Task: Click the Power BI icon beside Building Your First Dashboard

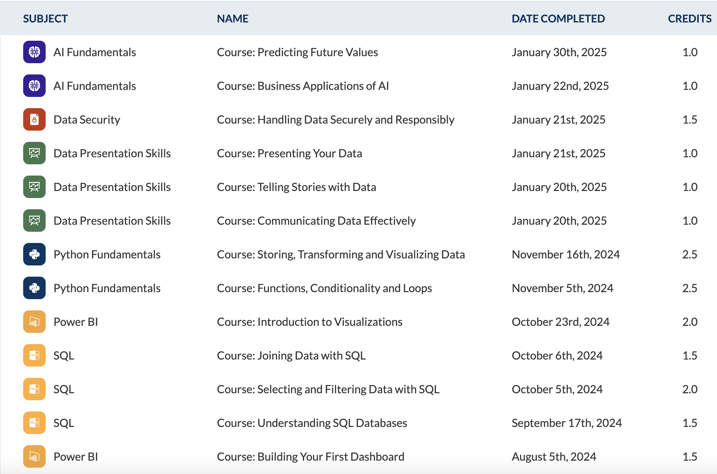Action: (x=34, y=456)
